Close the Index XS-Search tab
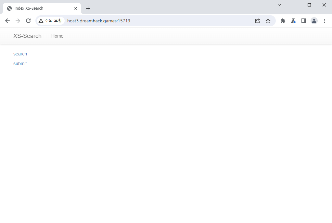Viewport: 332px width, 223px height. 76,8
